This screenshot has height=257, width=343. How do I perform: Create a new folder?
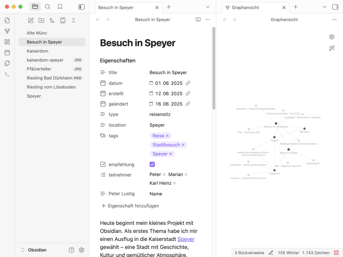click(41, 20)
